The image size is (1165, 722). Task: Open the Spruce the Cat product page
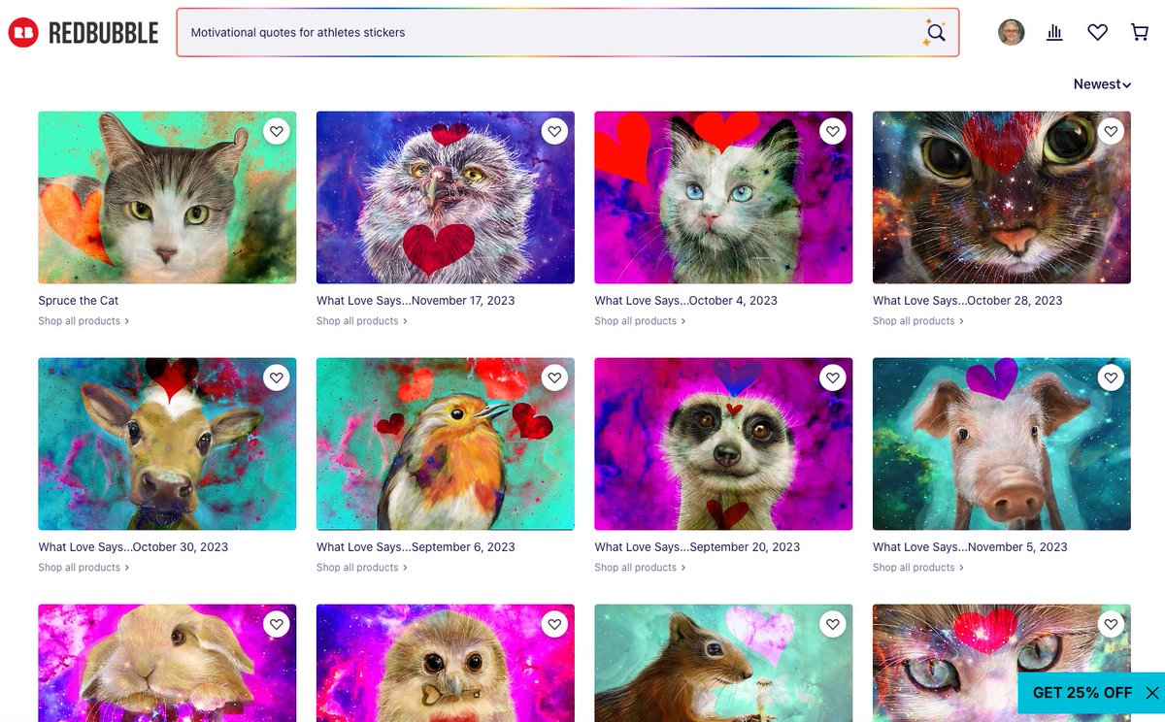(78, 300)
